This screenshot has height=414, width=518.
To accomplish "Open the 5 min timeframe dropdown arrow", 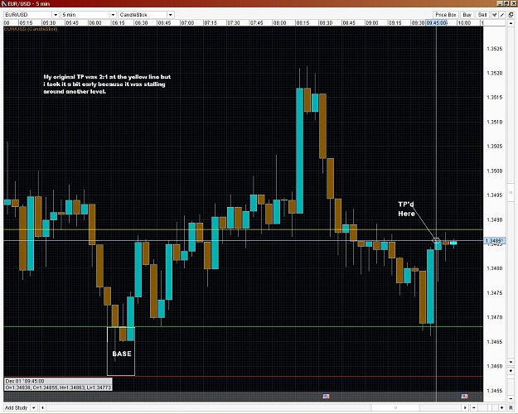I will (x=113, y=15).
